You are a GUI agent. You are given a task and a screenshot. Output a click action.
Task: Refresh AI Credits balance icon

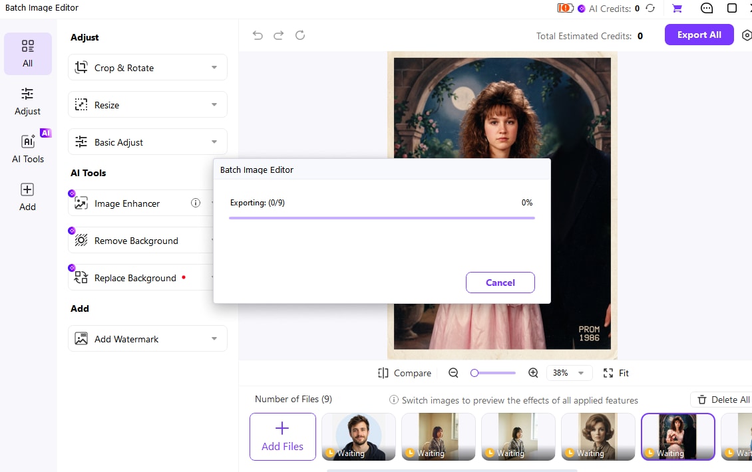pyautogui.click(x=650, y=8)
